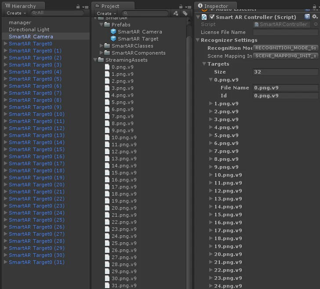Click the SmartARClasses folder icon
320x289 pixels.
pyautogui.click(x=107, y=46)
